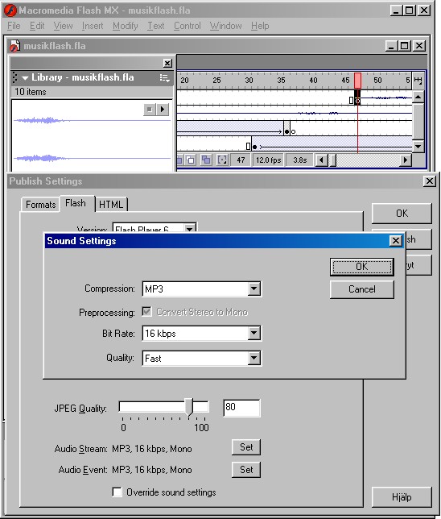This screenshot has width=441, height=519.
Task: Click the timeline horizontal scroll right arrow
Action: [406, 160]
